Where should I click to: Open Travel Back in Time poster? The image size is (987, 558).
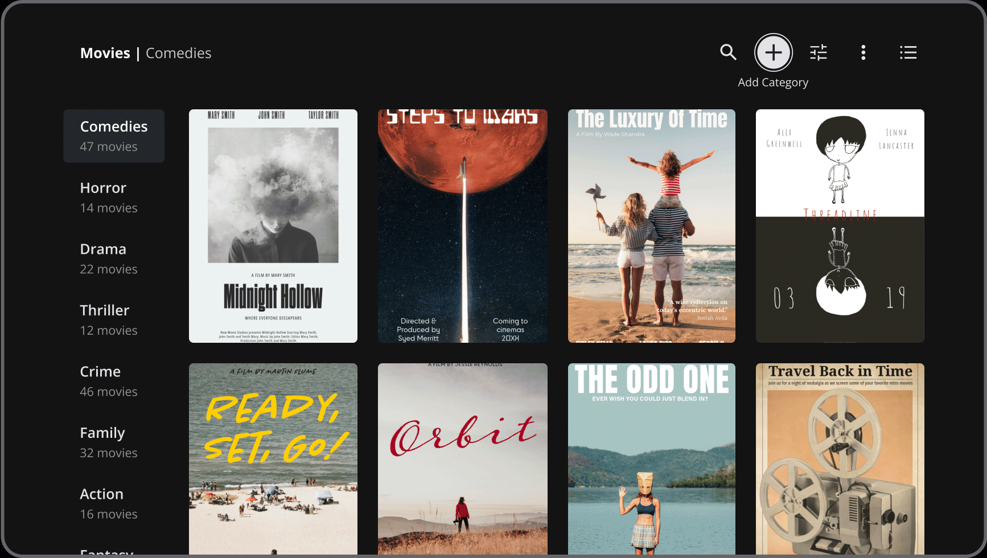click(840, 459)
